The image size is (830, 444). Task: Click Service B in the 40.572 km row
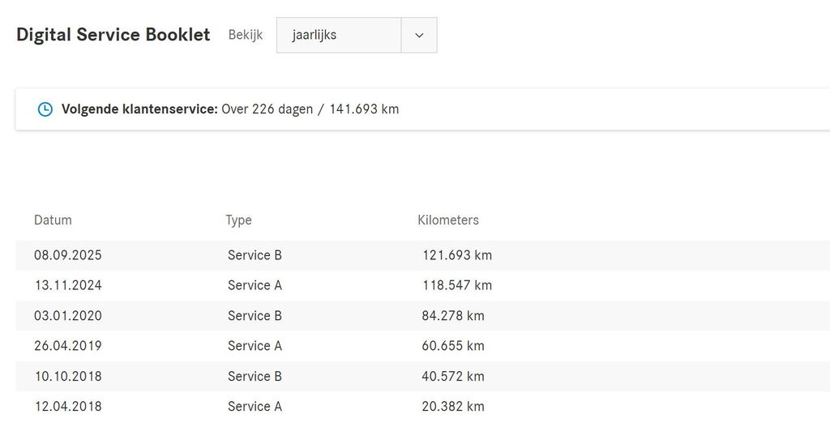pyautogui.click(x=255, y=377)
